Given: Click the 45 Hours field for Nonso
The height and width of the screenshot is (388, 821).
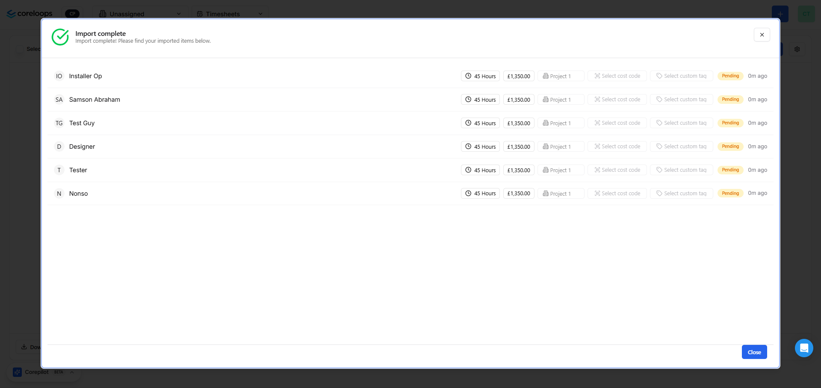Looking at the screenshot, I should click(480, 194).
